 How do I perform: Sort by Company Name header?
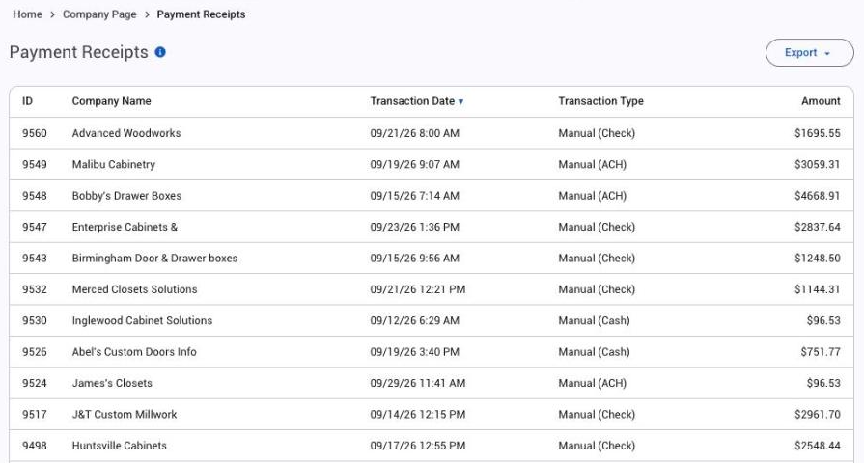[111, 101]
